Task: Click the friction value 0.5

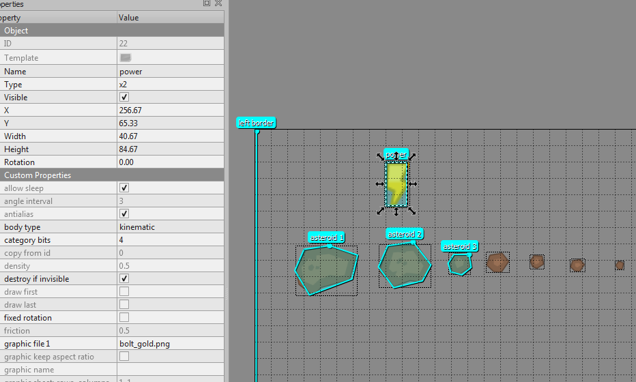Action: [171, 331]
